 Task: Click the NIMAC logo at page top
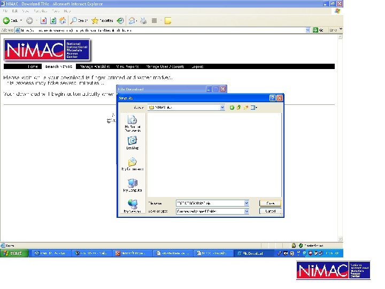(x=47, y=50)
